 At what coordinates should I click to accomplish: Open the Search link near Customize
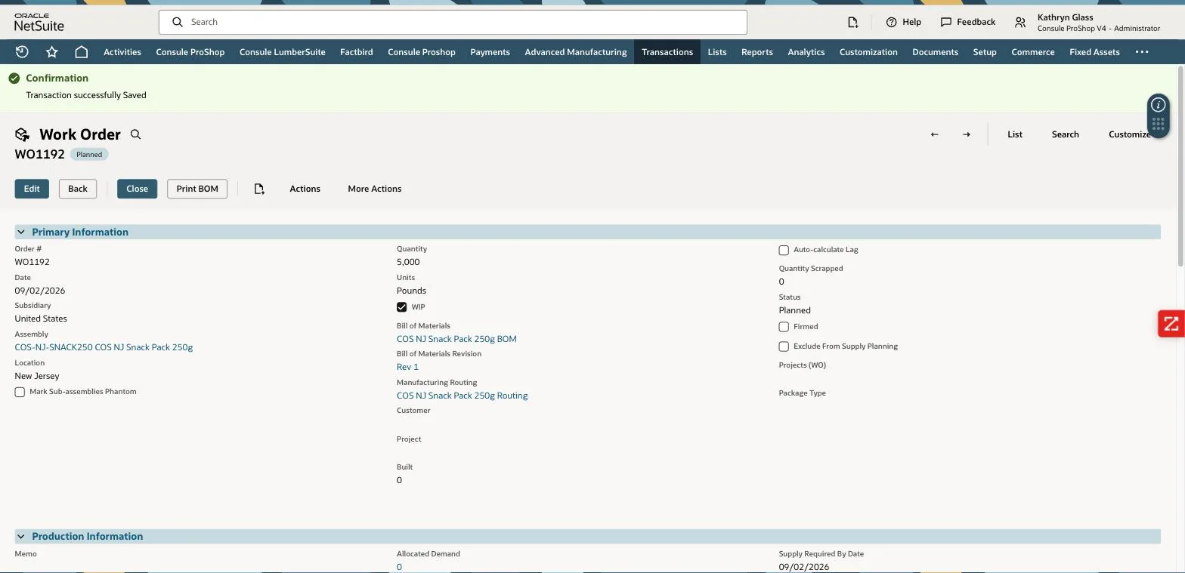pos(1065,134)
